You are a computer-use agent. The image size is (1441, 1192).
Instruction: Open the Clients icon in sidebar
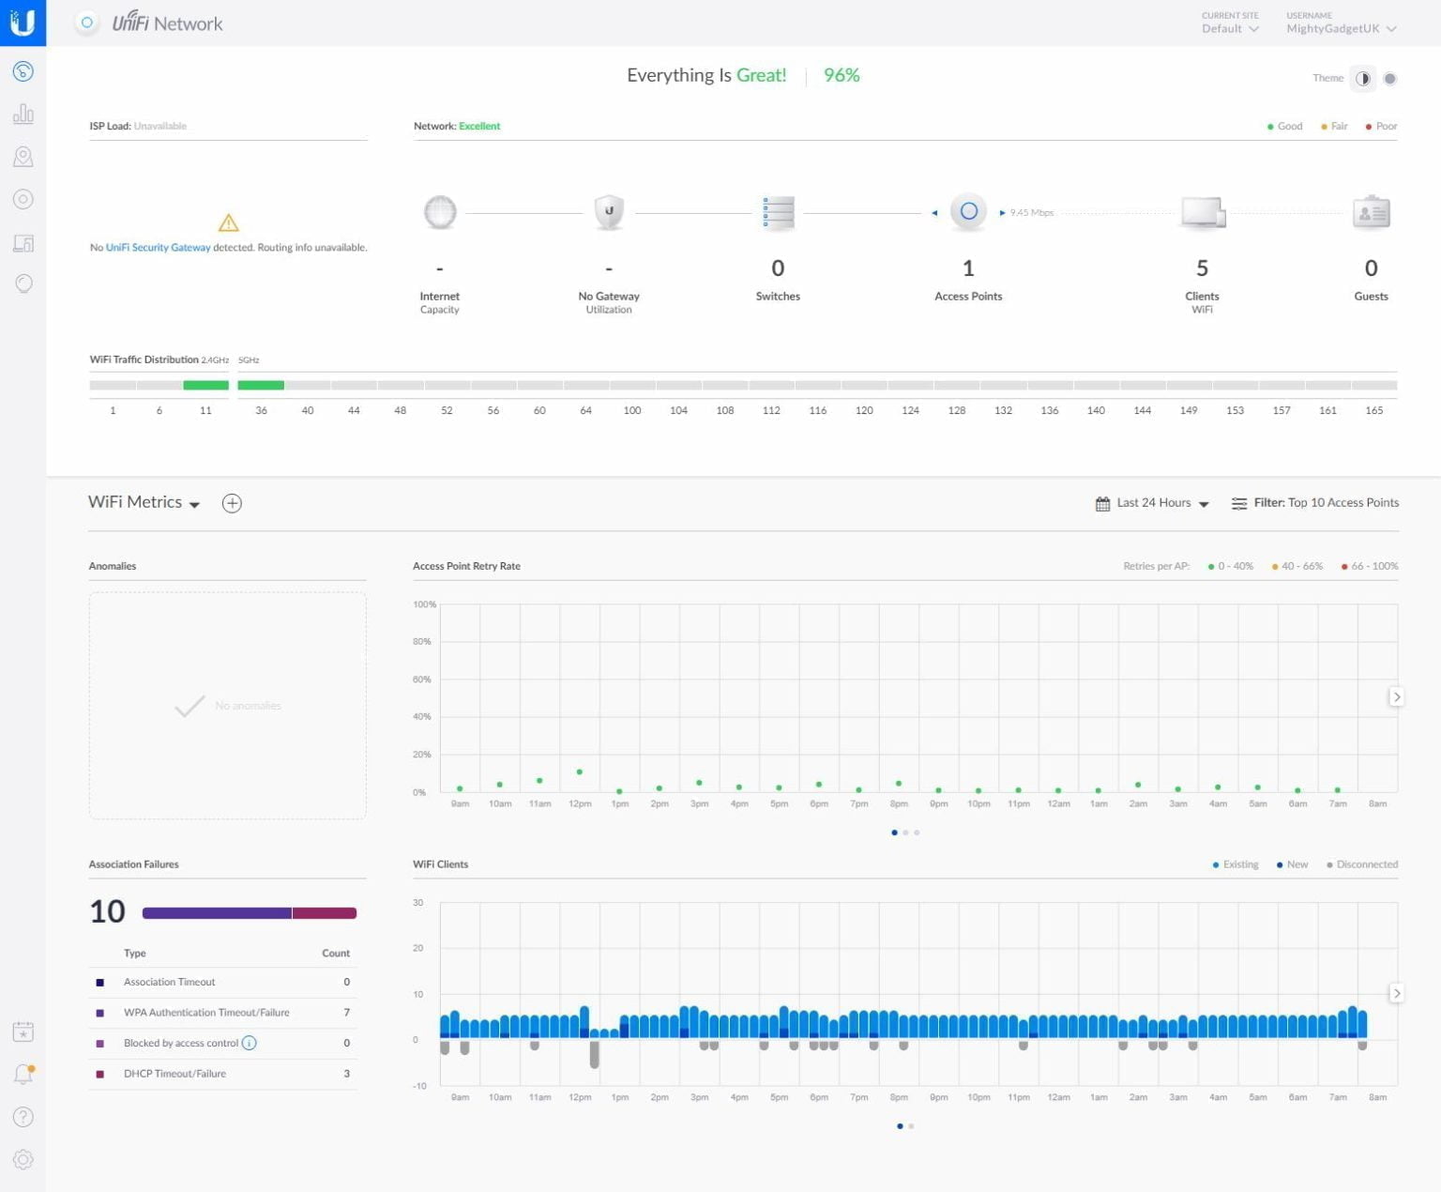[x=23, y=243]
